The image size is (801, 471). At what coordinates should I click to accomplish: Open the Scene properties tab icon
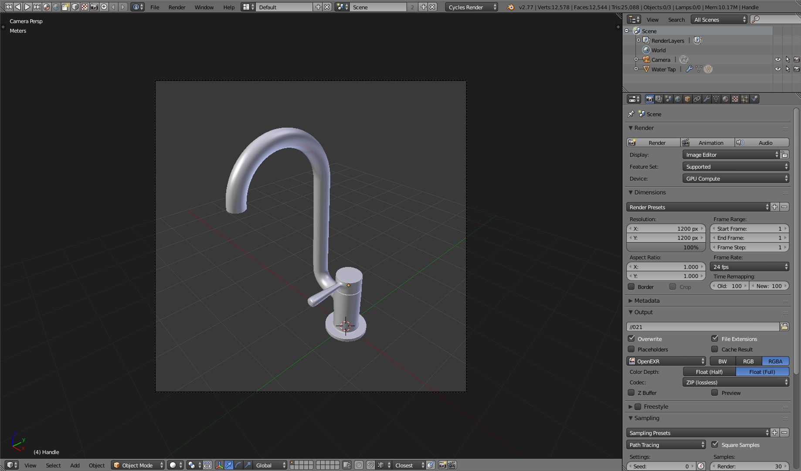click(668, 99)
